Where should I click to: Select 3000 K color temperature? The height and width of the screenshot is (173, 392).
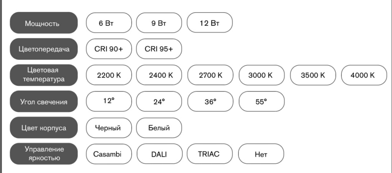click(261, 75)
